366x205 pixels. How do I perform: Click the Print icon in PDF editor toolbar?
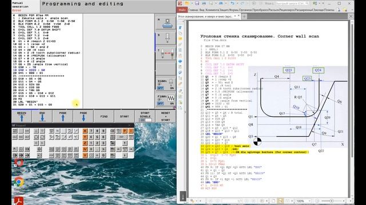click(204, 3)
